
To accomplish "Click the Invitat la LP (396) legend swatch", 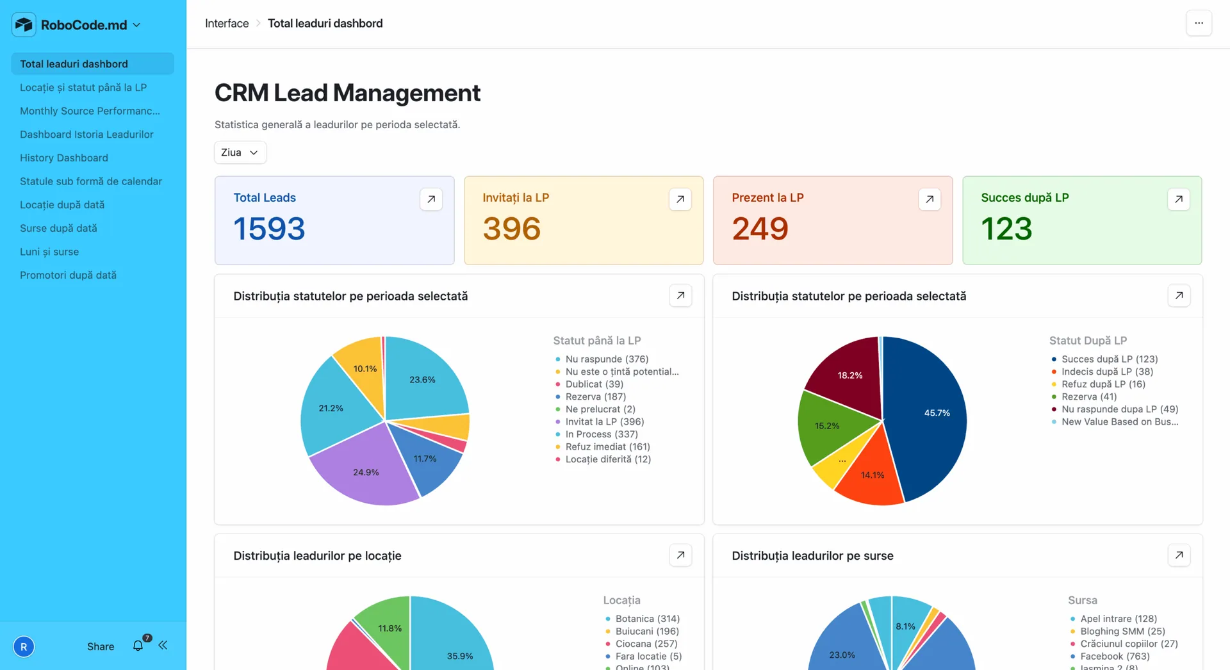I will tap(557, 422).
